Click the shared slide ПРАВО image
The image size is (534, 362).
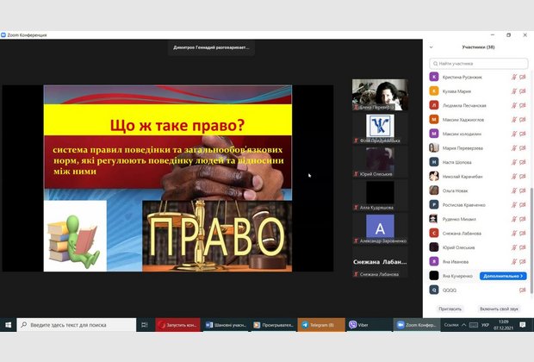(x=217, y=236)
